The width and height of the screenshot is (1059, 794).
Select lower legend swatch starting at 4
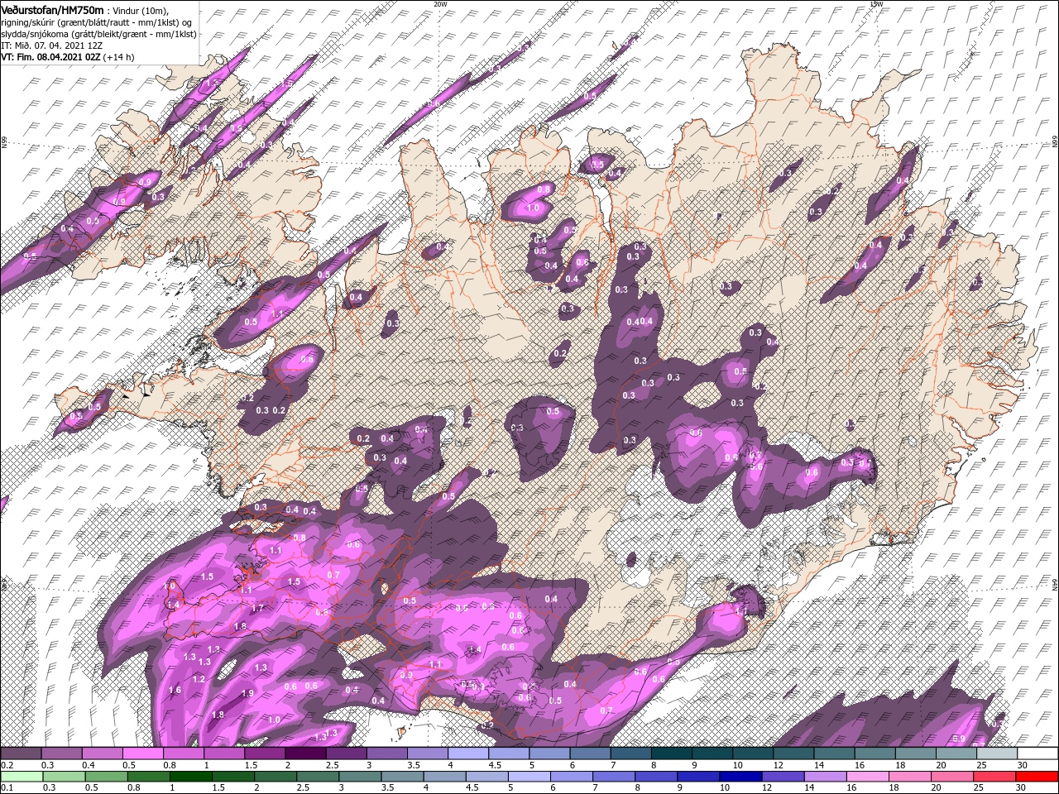[443, 776]
